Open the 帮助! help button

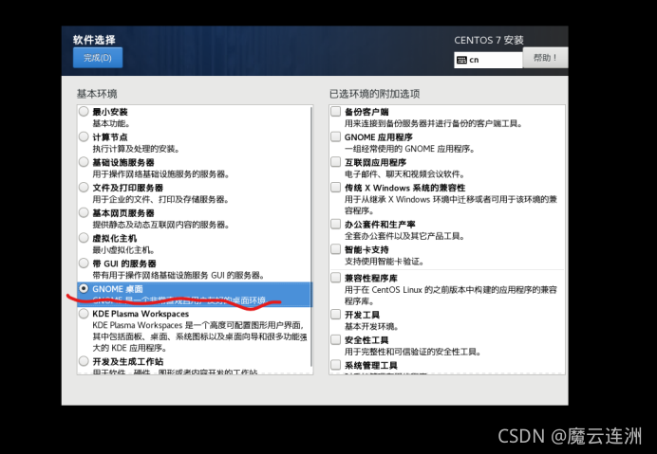click(545, 57)
